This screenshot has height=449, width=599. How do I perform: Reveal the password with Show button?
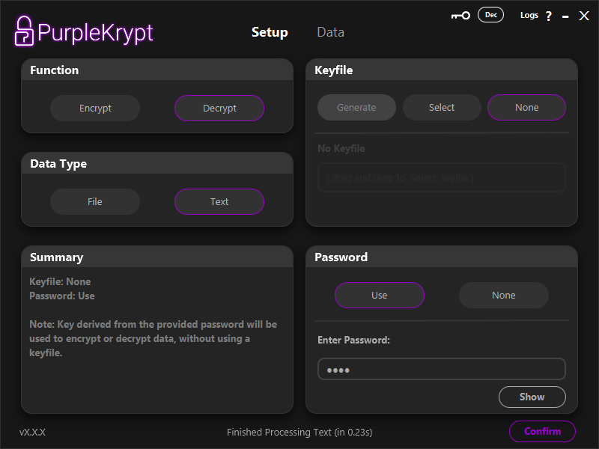[x=532, y=397]
